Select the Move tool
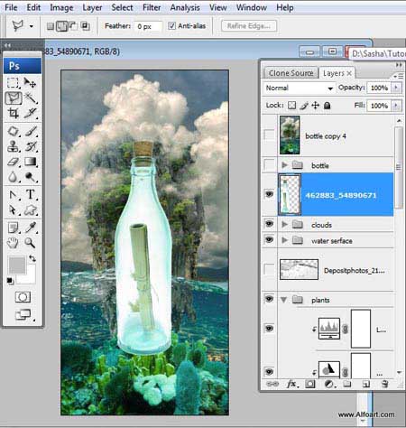The image size is (406, 428). [31, 82]
